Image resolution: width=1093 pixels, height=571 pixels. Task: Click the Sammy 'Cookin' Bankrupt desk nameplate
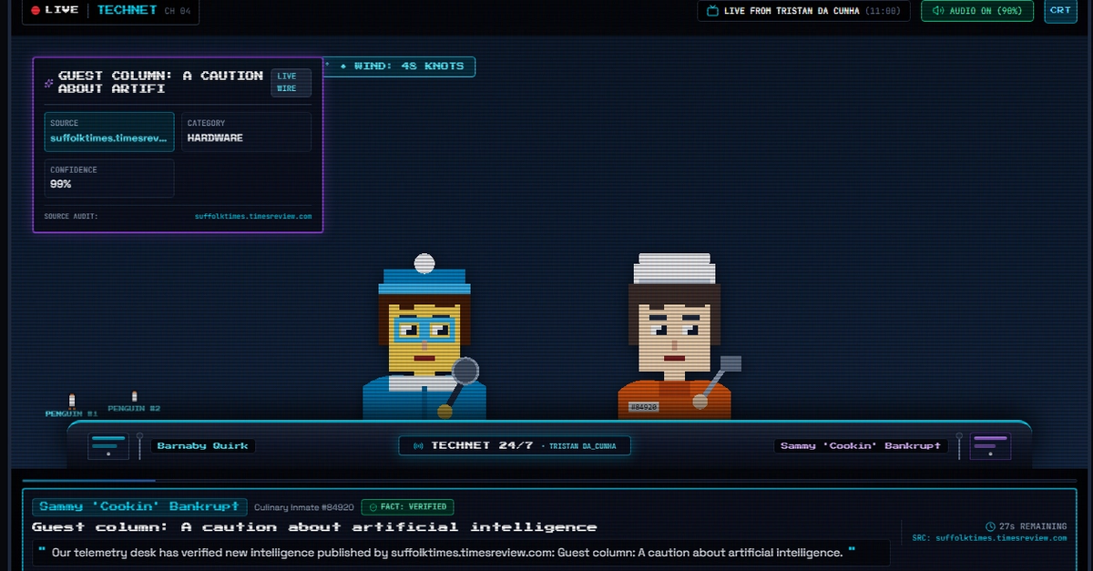point(861,446)
